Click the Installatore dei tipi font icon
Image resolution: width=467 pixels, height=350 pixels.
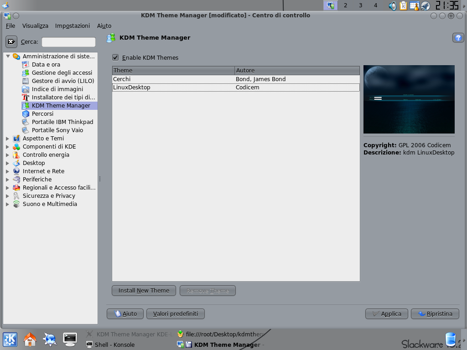coord(26,98)
